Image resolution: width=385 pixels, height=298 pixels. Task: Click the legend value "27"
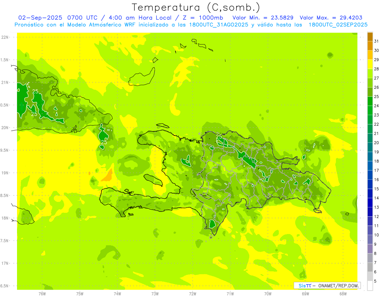pyautogui.click(x=377, y=78)
